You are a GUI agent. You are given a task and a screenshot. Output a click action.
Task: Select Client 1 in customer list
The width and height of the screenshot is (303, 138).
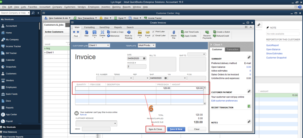[50, 52]
